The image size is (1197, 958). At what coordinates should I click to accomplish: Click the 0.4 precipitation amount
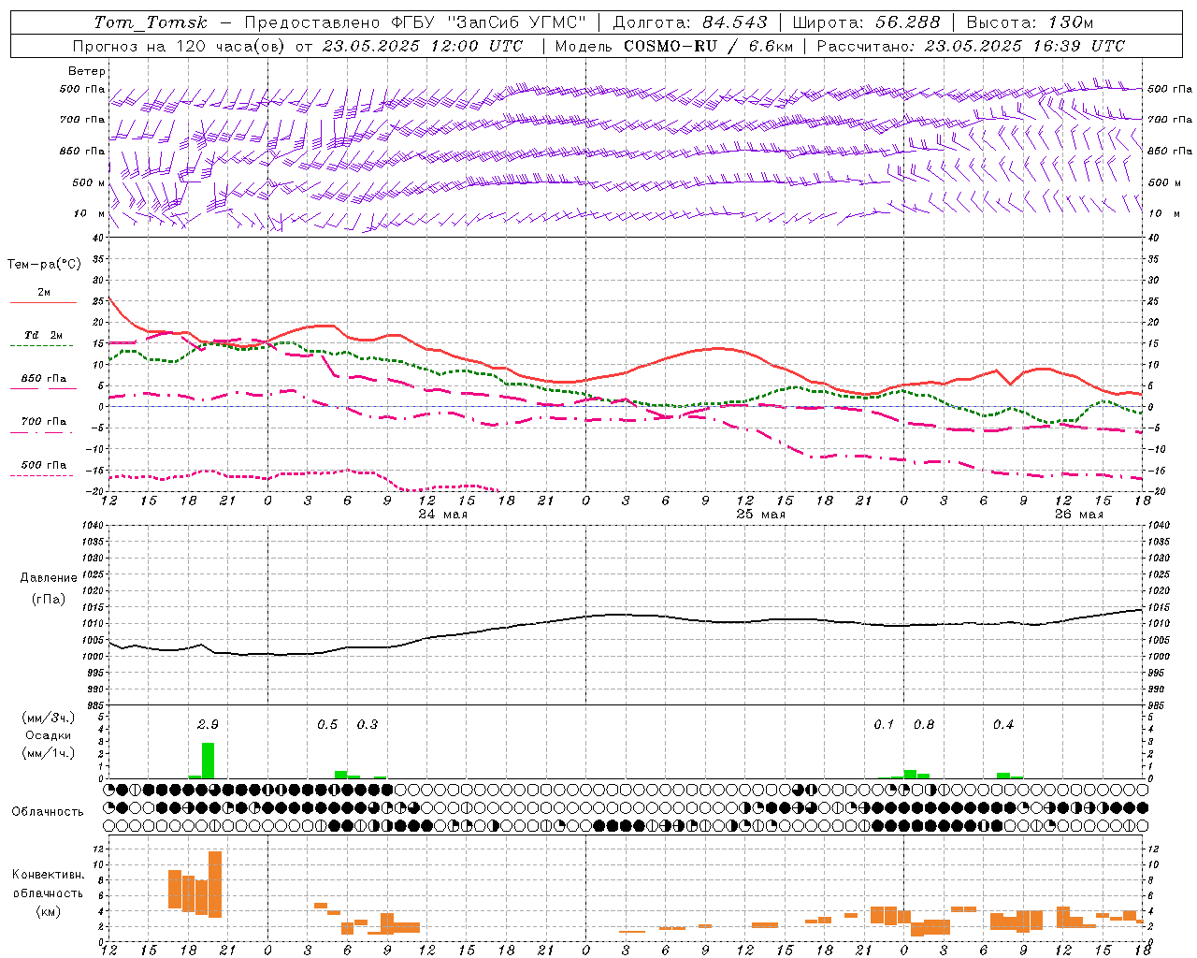coord(1003,724)
